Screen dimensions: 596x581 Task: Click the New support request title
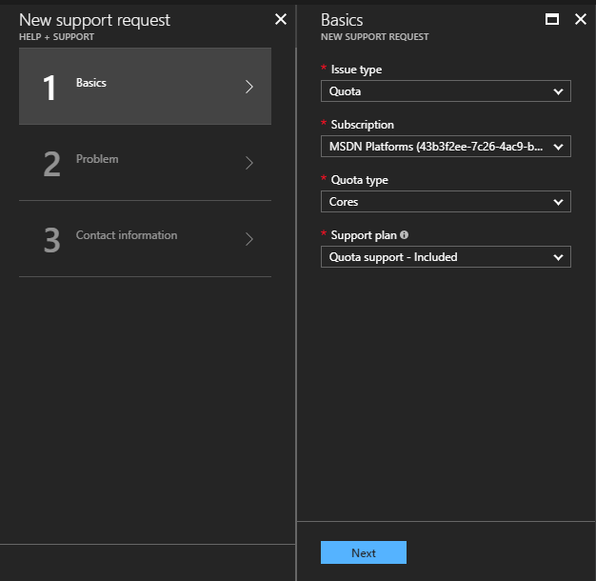(94, 19)
